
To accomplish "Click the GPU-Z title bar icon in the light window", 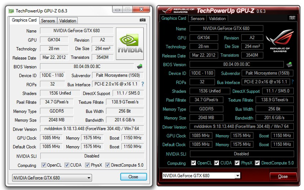I will pyautogui.click(x=11, y=11).
